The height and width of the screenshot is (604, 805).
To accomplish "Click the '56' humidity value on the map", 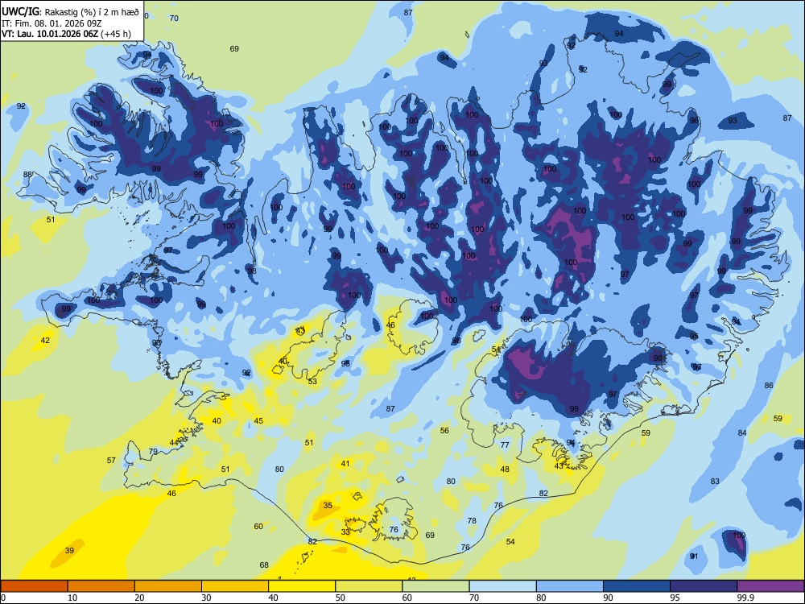I will click(444, 430).
